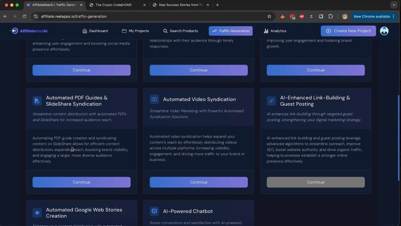This screenshot has height=226, width=401.
Task: Go to My Projects
Action: [x=135, y=31]
